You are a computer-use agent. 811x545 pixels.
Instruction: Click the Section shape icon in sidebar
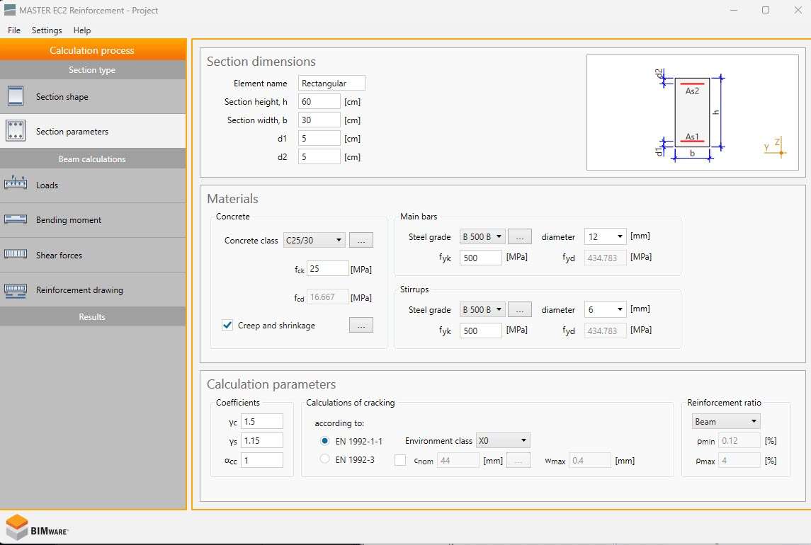(15, 96)
